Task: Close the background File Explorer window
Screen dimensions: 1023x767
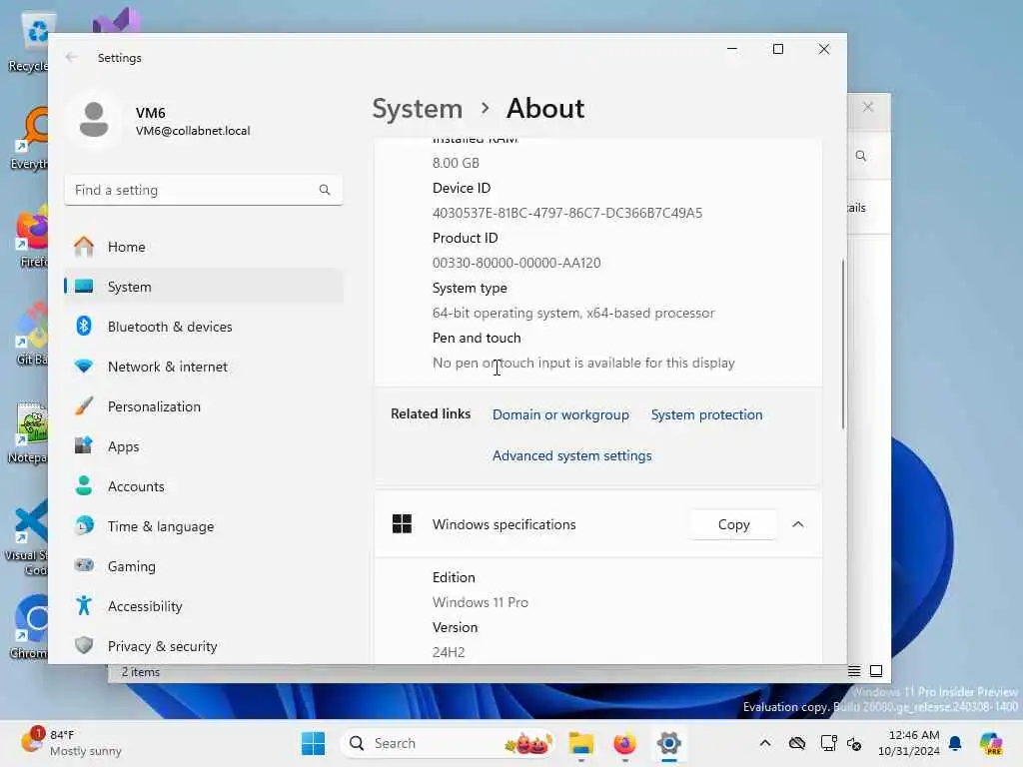Action: (x=868, y=107)
